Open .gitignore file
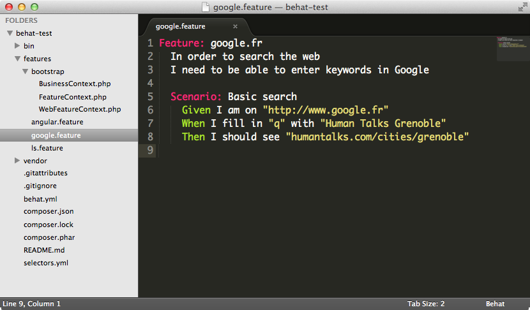Viewport: 530px width, 310px height. pyautogui.click(x=40, y=186)
